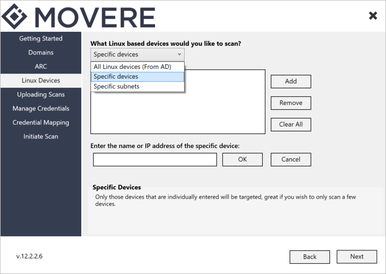Screen dimensions: 386x274
Task: Collapse the Linux devices scan dropdown
Action: pyautogui.click(x=137, y=54)
